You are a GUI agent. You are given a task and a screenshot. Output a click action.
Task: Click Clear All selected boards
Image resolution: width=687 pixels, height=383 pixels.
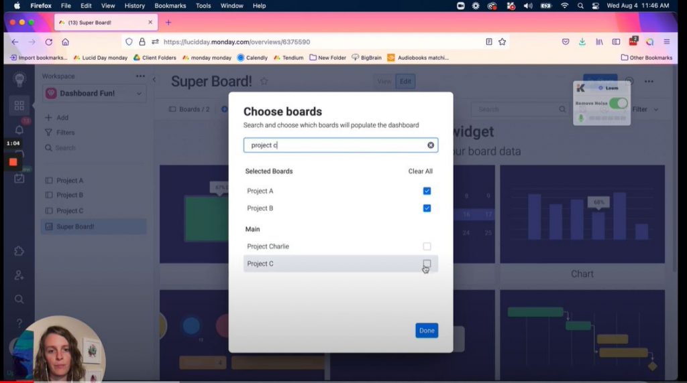420,171
